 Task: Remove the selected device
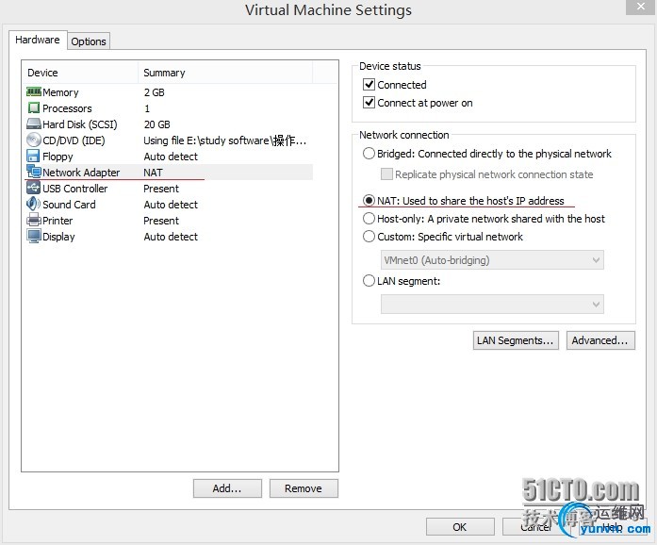pos(304,488)
